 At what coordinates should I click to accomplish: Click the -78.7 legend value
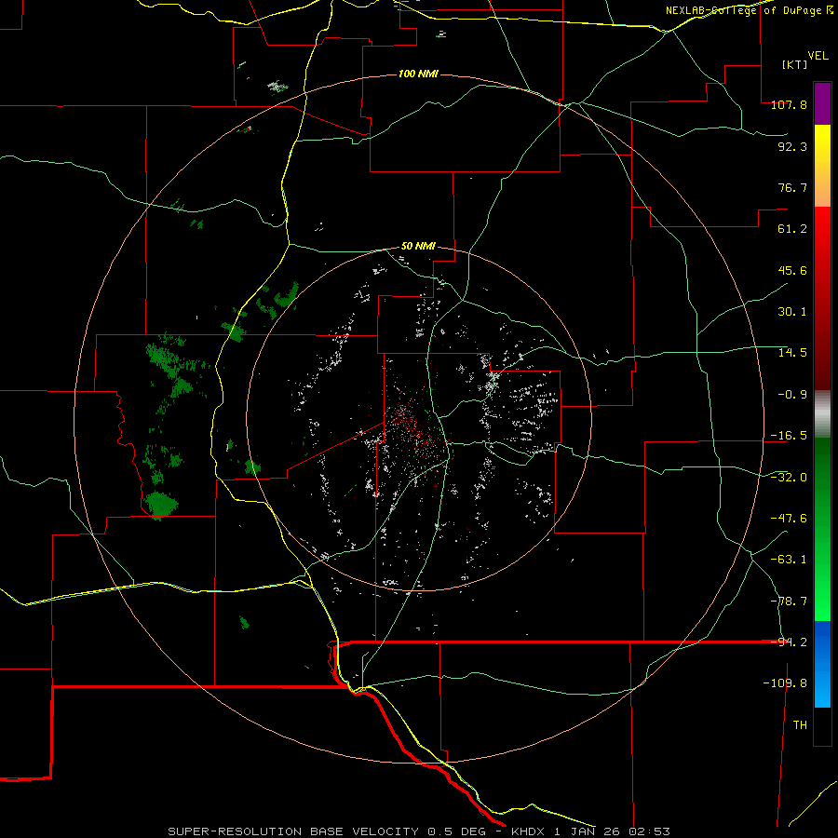click(789, 601)
